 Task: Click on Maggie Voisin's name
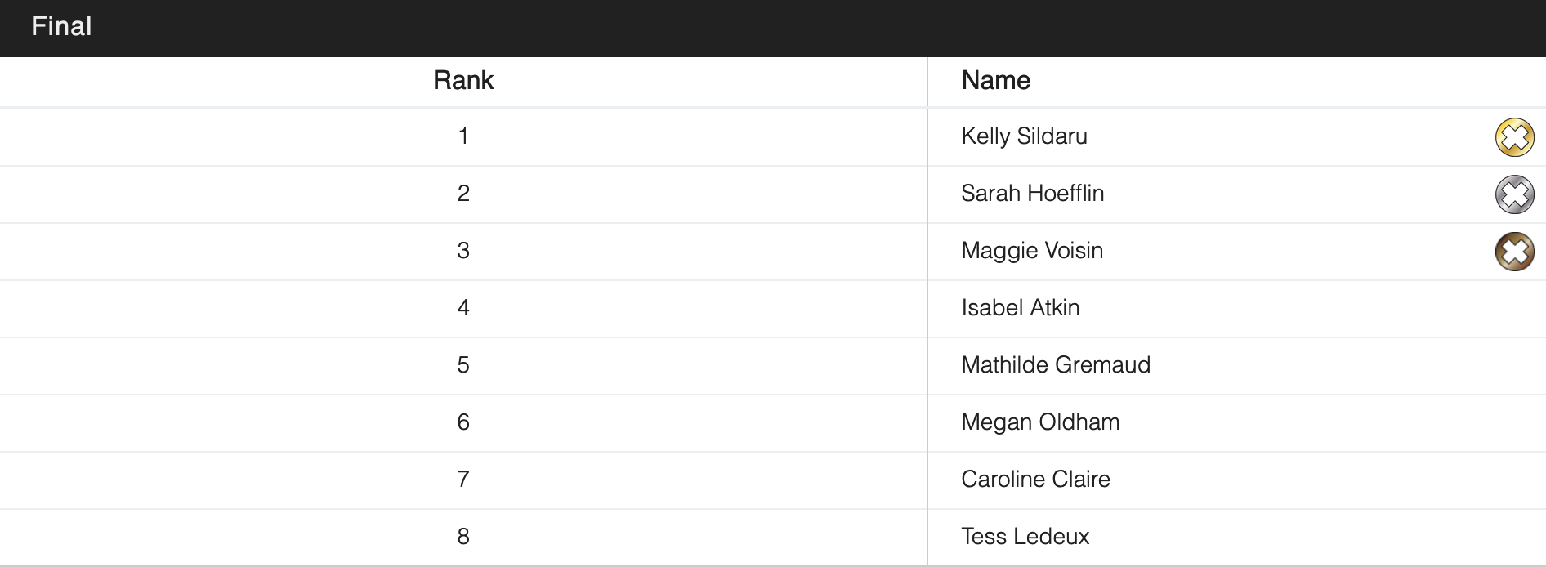[1032, 251]
